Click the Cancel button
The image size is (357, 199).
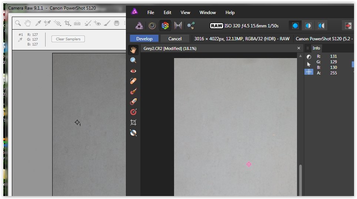pyautogui.click(x=175, y=39)
